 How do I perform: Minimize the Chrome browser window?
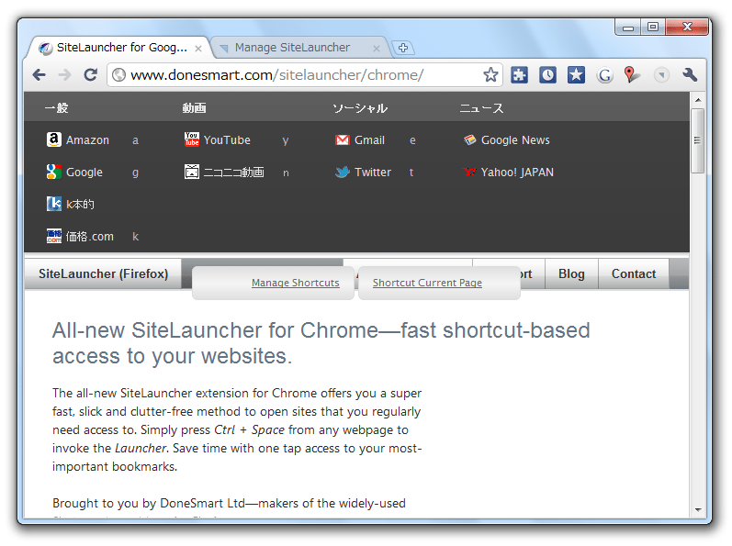point(628,27)
